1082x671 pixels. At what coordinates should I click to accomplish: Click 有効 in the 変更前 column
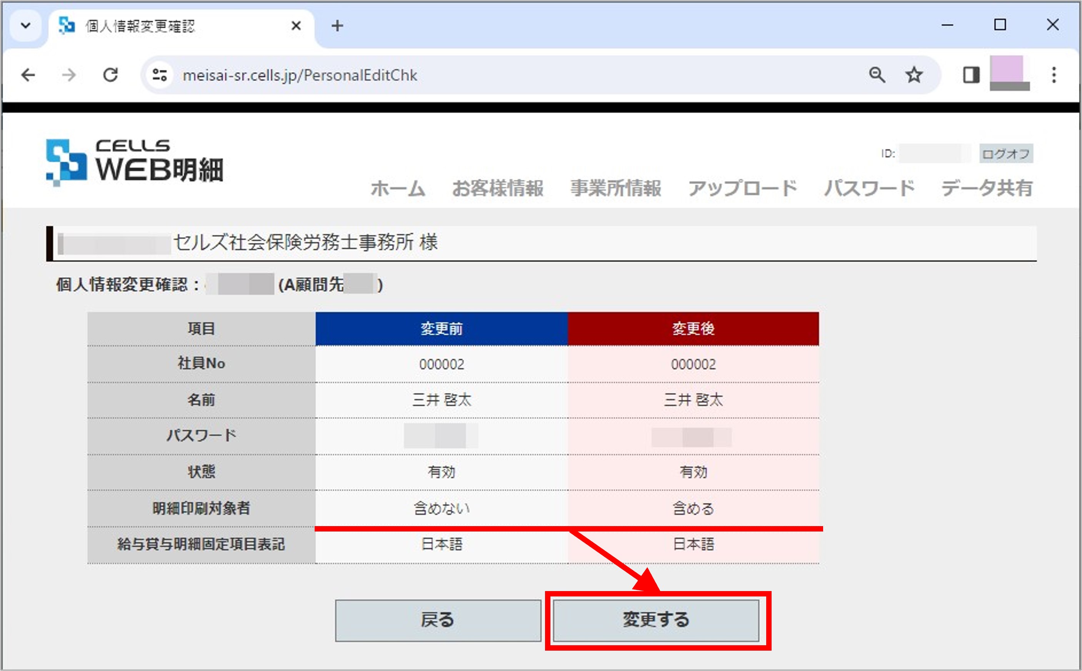[x=442, y=472]
